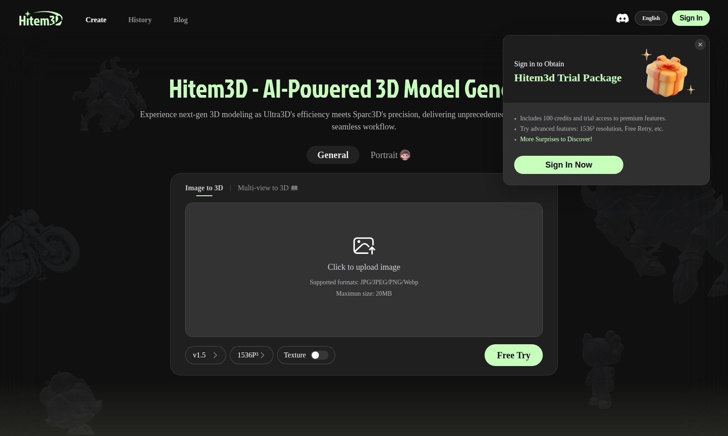
Task: Click Sign In Now in the popup
Action: click(568, 164)
